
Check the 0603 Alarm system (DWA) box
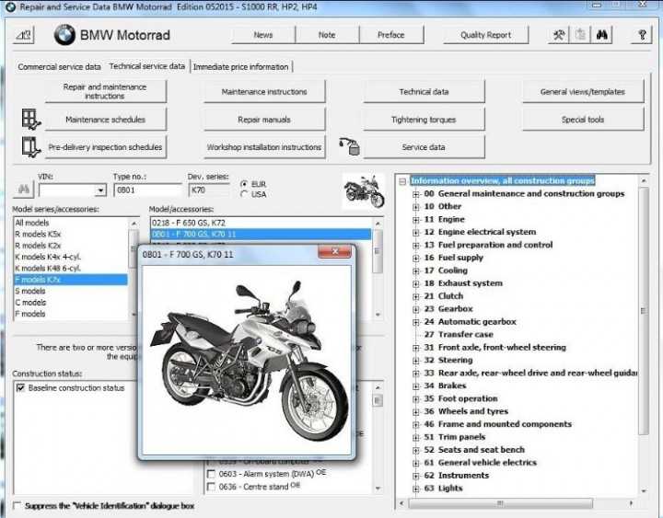(211, 474)
